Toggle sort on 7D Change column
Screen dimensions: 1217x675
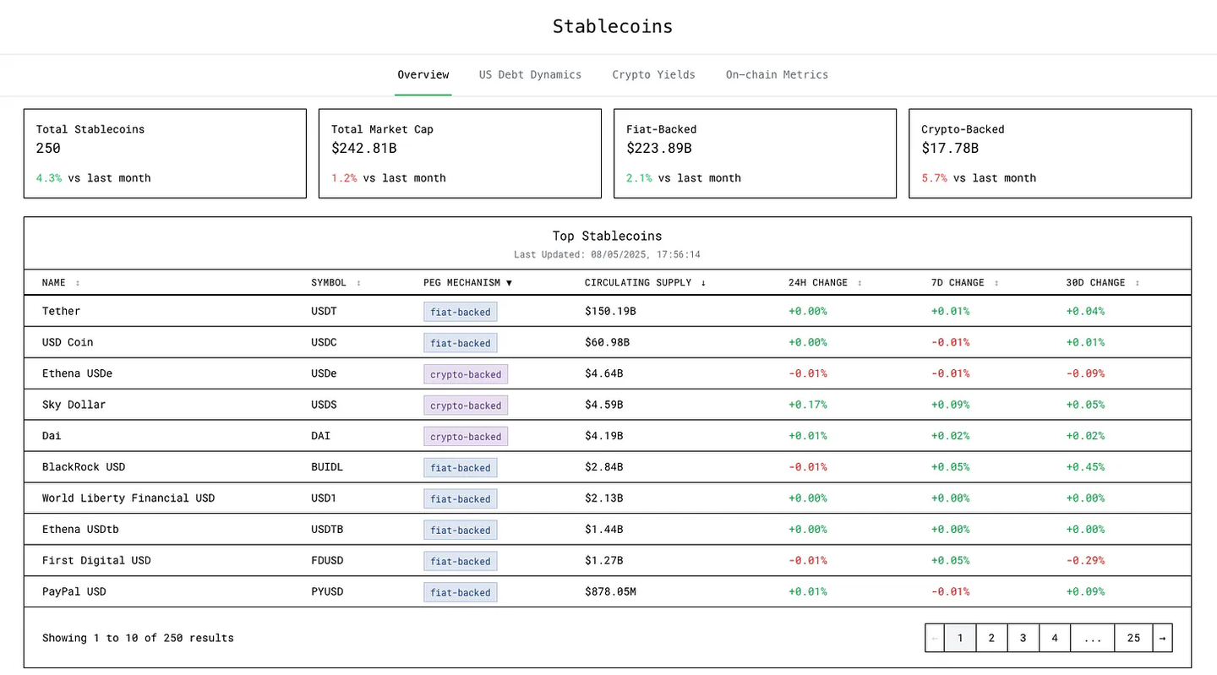coord(996,283)
